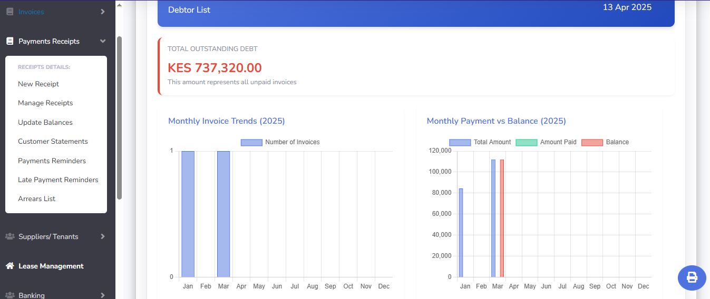The image size is (710, 299).
Task: Hide Amount Paid series via legend
Action: pos(546,142)
